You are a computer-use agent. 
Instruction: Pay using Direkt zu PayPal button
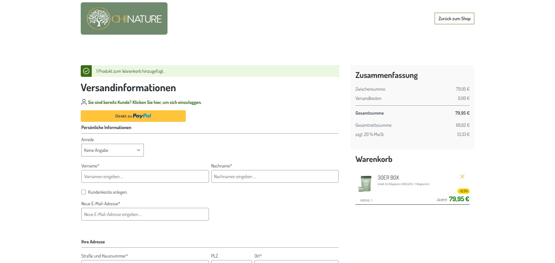133,116
